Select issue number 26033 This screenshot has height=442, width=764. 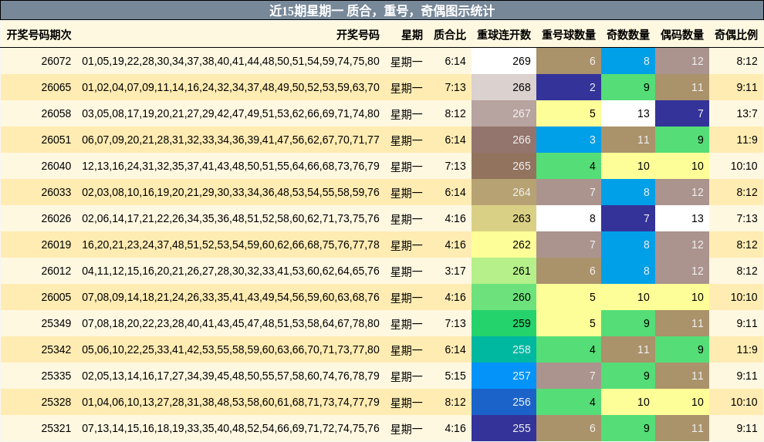[56, 192]
